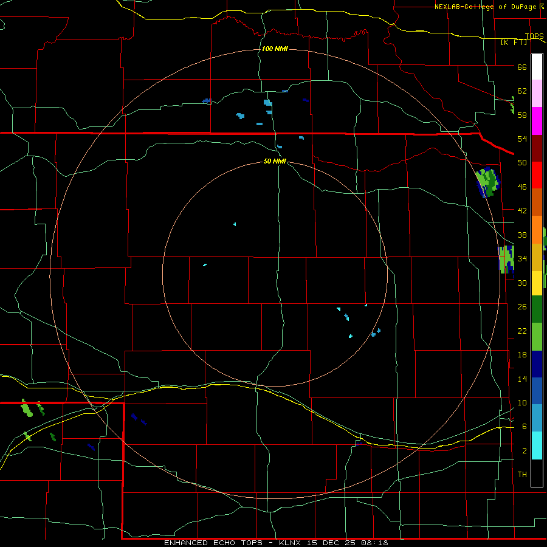Click legend value "6"

coord(524,427)
